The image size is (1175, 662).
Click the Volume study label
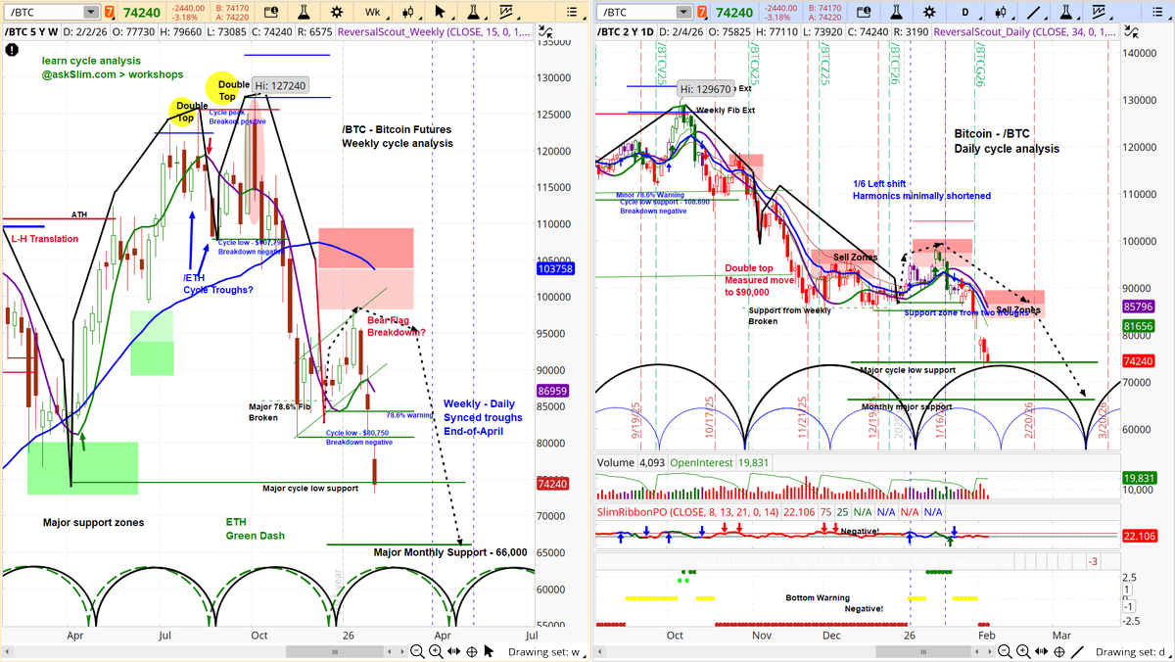click(618, 462)
